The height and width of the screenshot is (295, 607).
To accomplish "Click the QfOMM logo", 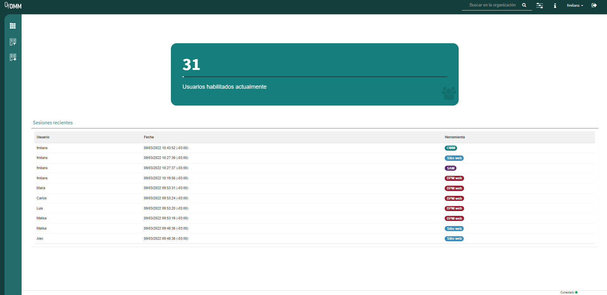I will [x=13, y=6].
